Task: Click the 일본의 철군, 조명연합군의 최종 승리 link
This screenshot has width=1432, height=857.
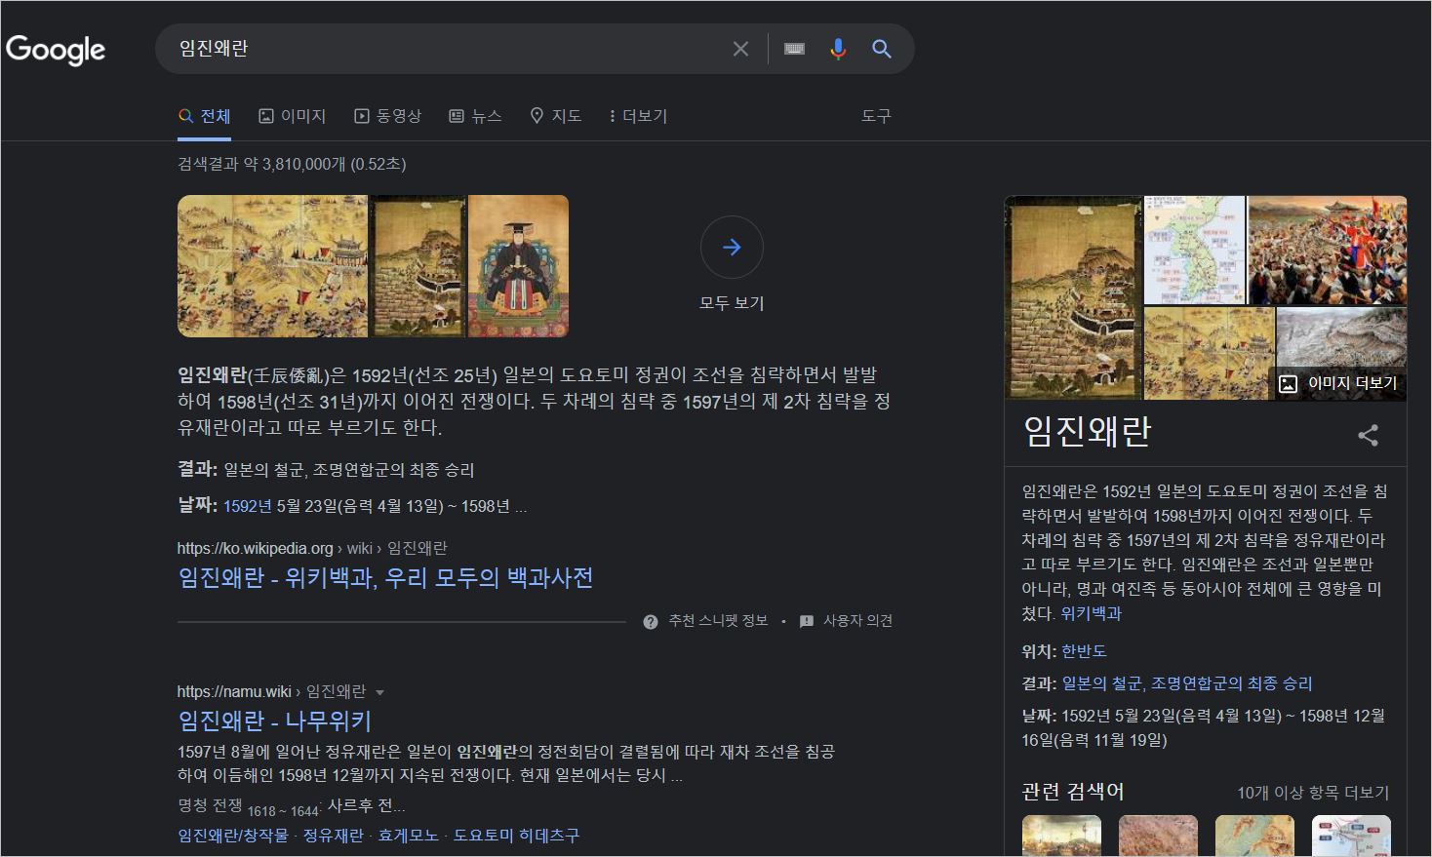Action: (1187, 683)
